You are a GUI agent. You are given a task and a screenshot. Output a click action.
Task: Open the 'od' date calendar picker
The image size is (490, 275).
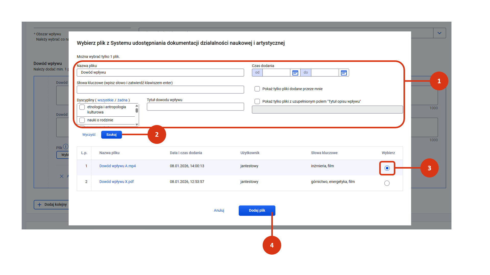295,73
